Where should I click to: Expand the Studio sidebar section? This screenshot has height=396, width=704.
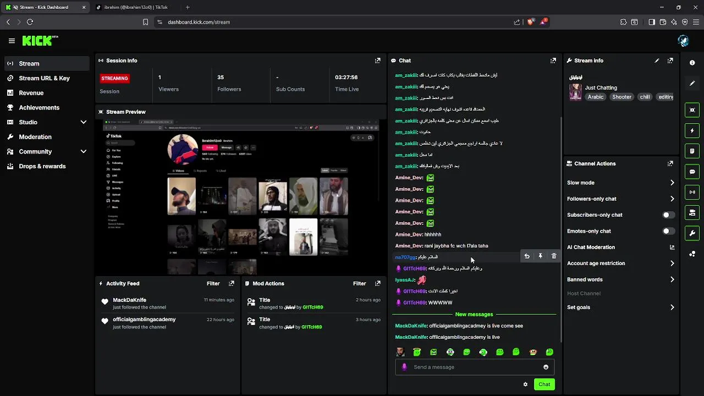point(84,122)
